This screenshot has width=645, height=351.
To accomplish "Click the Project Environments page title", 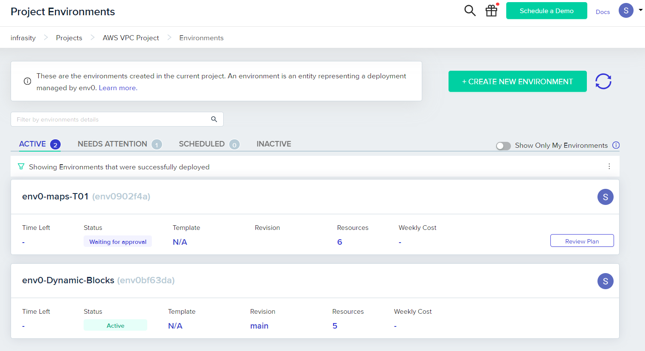I will tap(63, 11).
